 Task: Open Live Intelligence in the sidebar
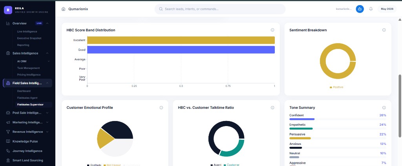click(27, 31)
